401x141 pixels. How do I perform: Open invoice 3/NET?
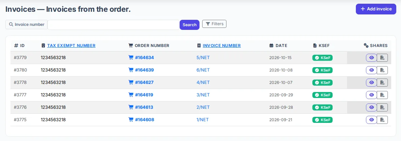(x=203, y=95)
